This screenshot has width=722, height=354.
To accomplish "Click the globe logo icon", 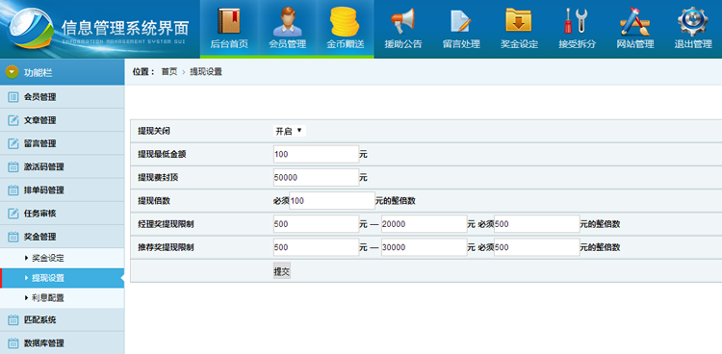I will tap(31, 27).
